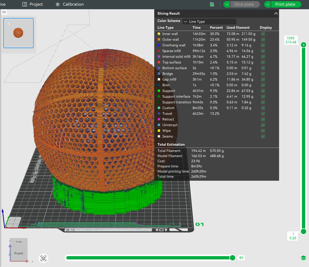Select plate 1 thumbnail
309x267 pixels.
(18, 33)
